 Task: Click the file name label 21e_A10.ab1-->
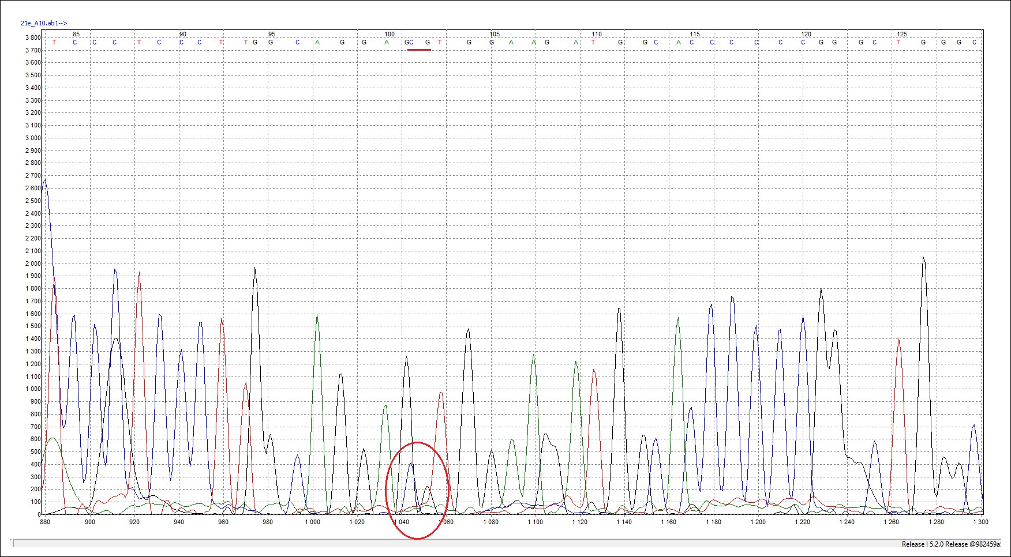click(x=44, y=23)
